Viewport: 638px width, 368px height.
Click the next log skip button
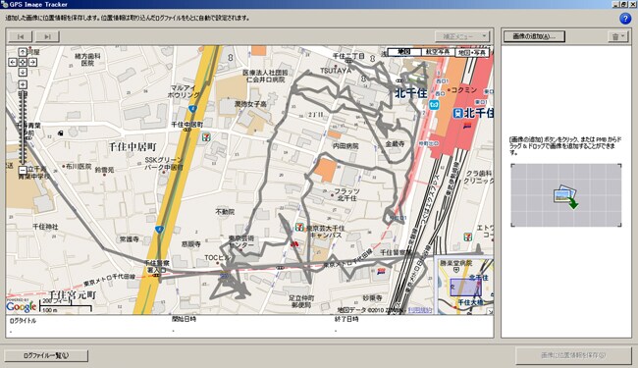[47, 36]
